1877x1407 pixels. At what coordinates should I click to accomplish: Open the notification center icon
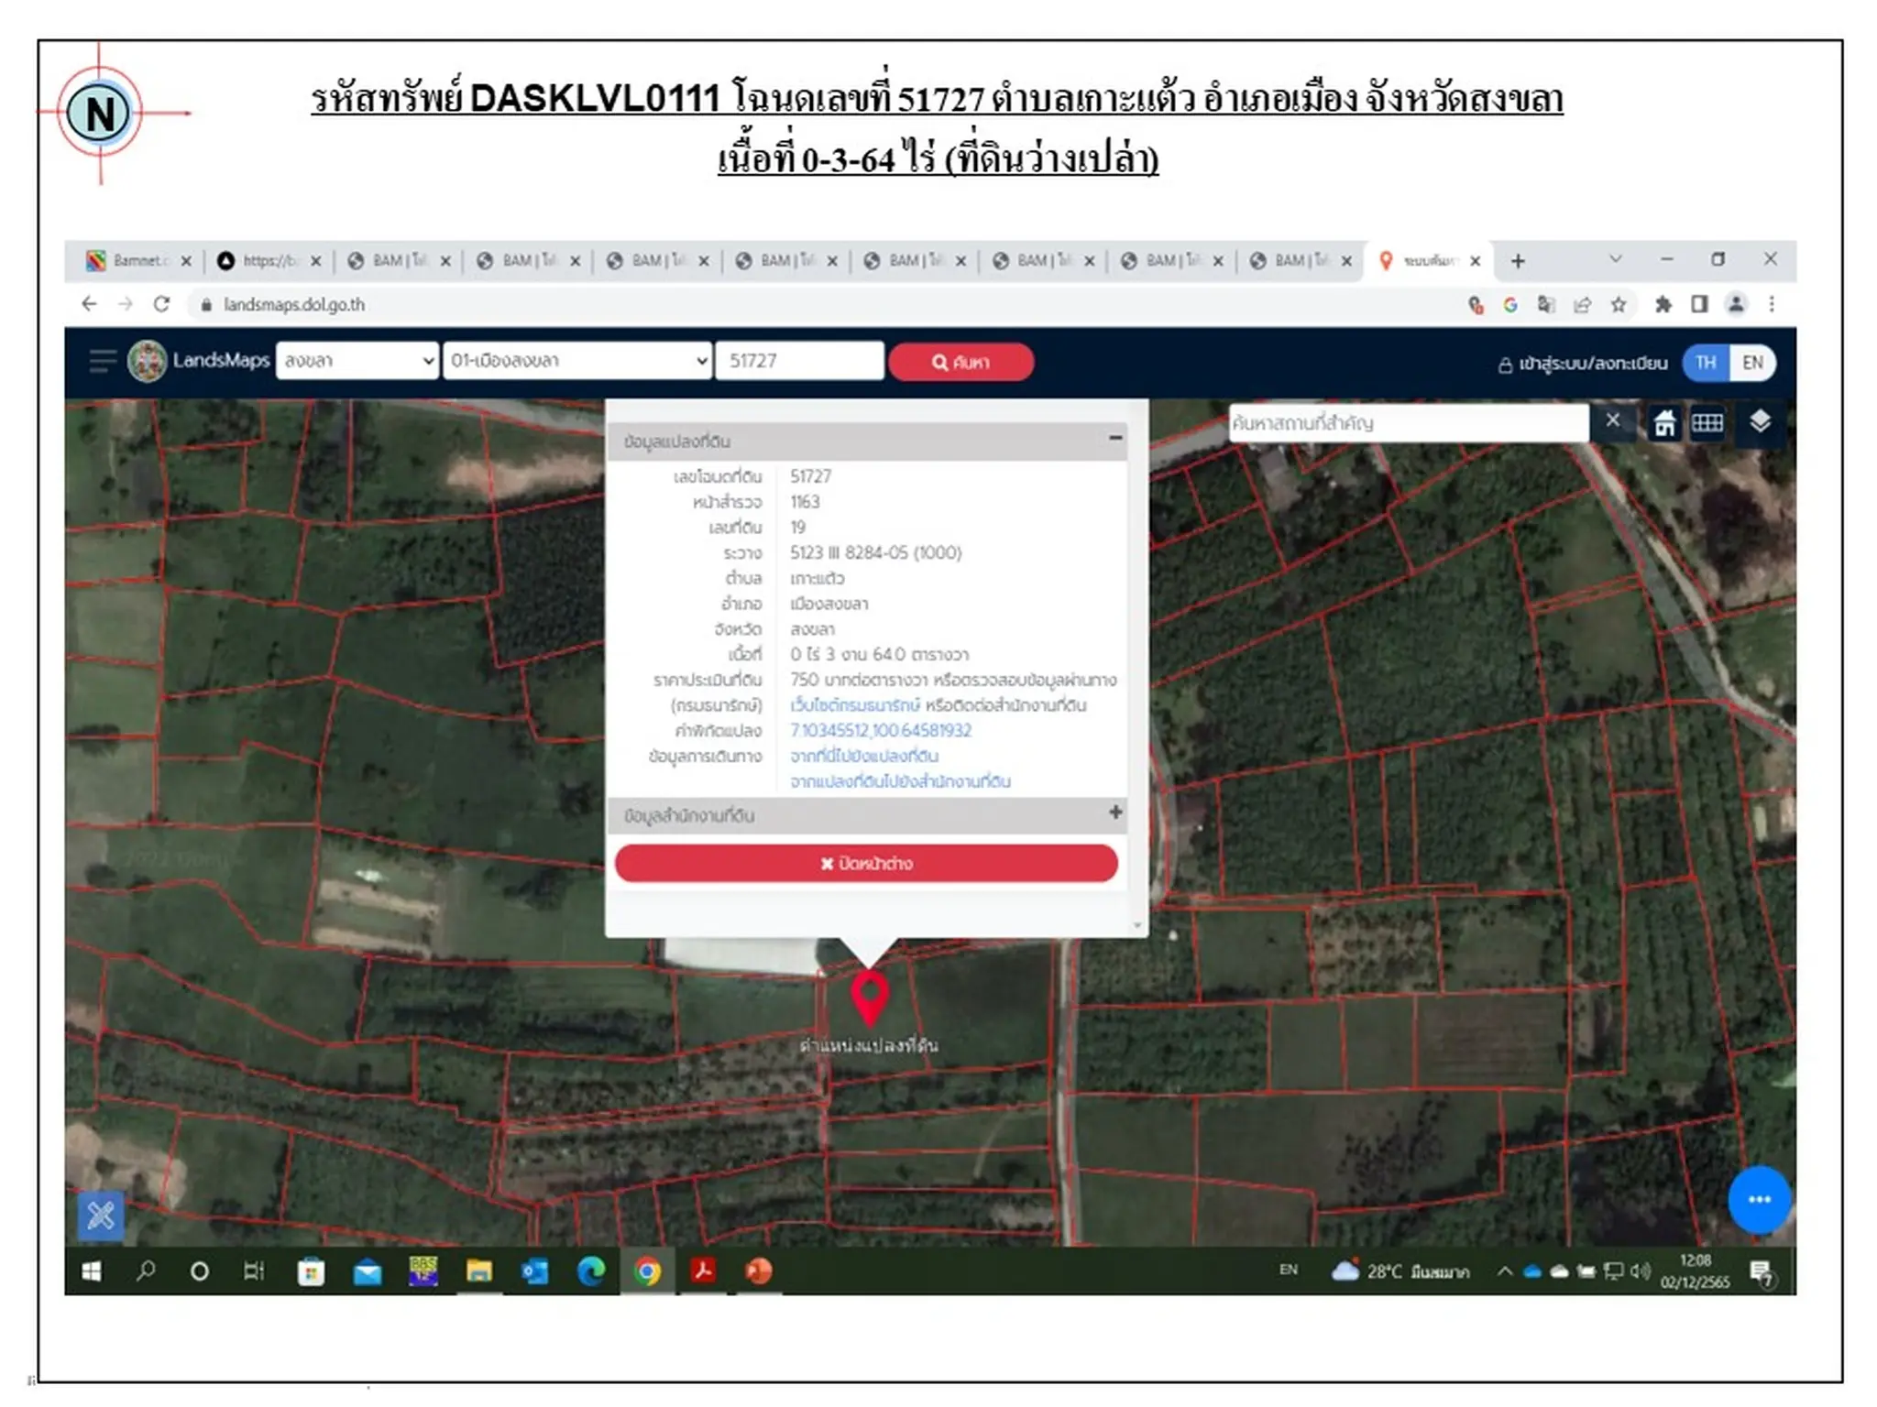click(x=1761, y=1272)
